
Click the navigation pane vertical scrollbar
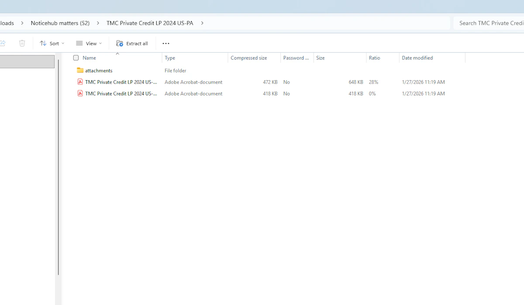coord(59,166)
